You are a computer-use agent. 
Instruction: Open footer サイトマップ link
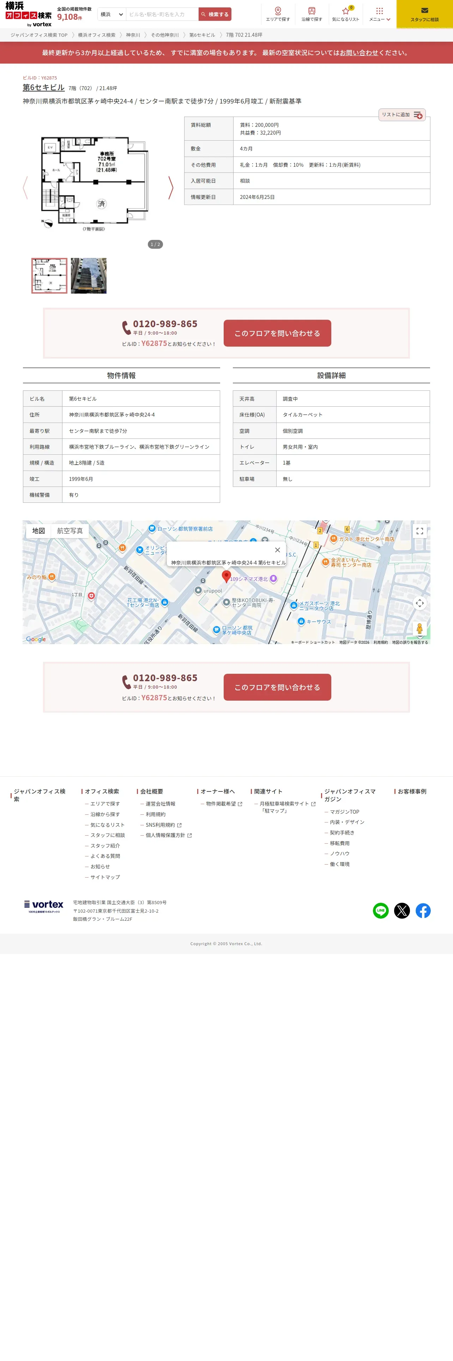105,877
